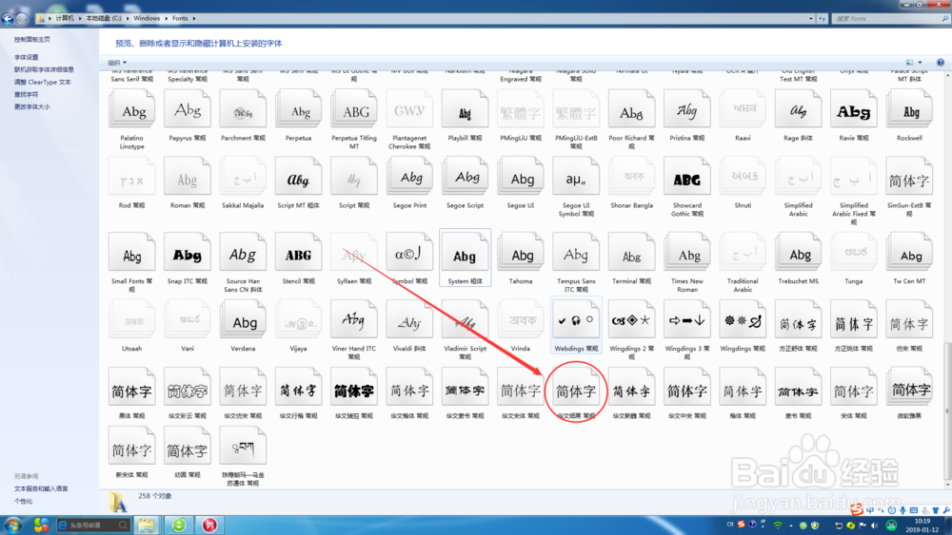Open 控制面板主页 link

[32, 39]
